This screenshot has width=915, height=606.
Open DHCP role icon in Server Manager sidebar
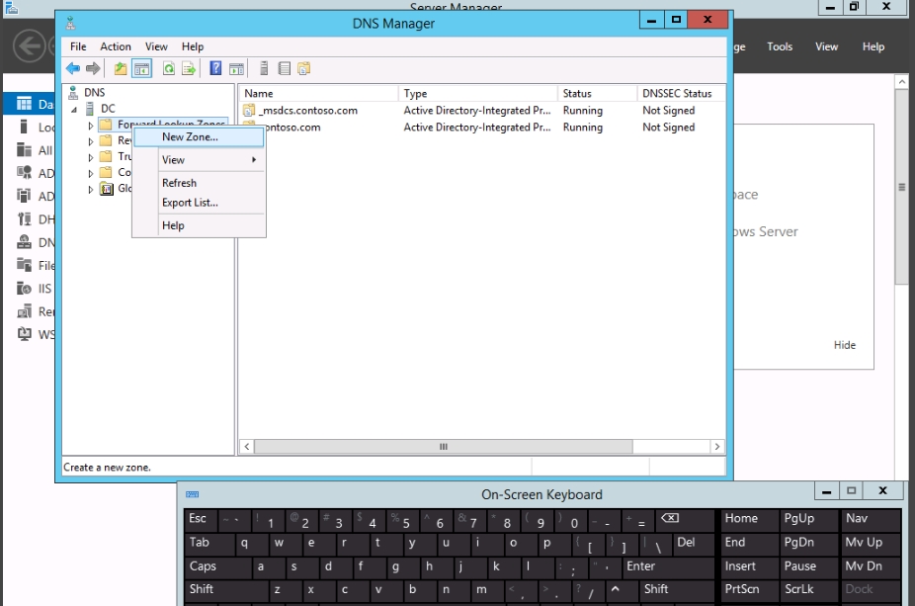point(24,218)
